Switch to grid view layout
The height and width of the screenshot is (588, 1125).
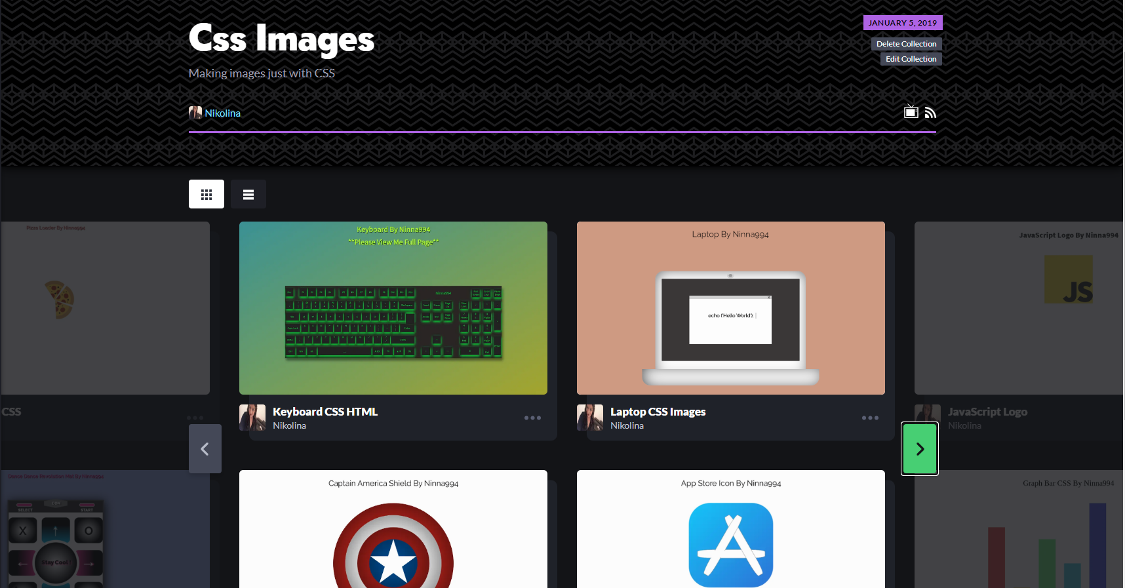click(x=207, y=194)
